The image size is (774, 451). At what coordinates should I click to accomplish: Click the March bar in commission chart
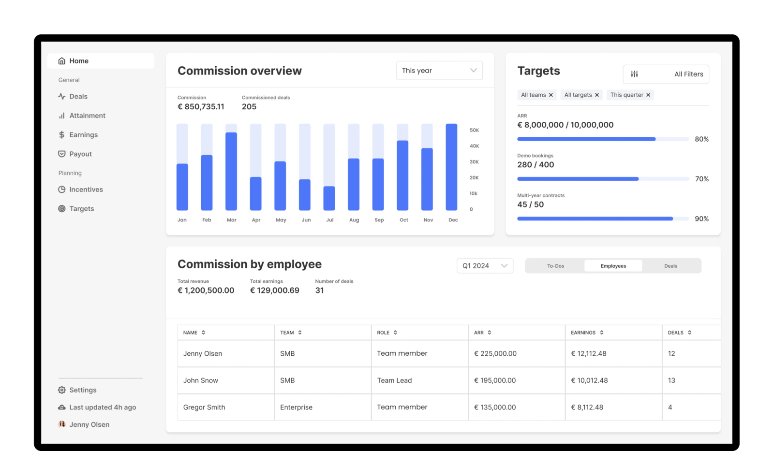click(231, 171)
